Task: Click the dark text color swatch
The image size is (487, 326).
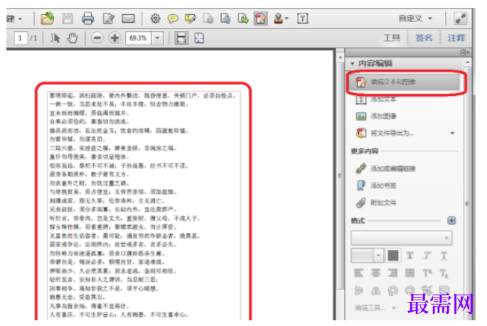Action: [393, 256]
